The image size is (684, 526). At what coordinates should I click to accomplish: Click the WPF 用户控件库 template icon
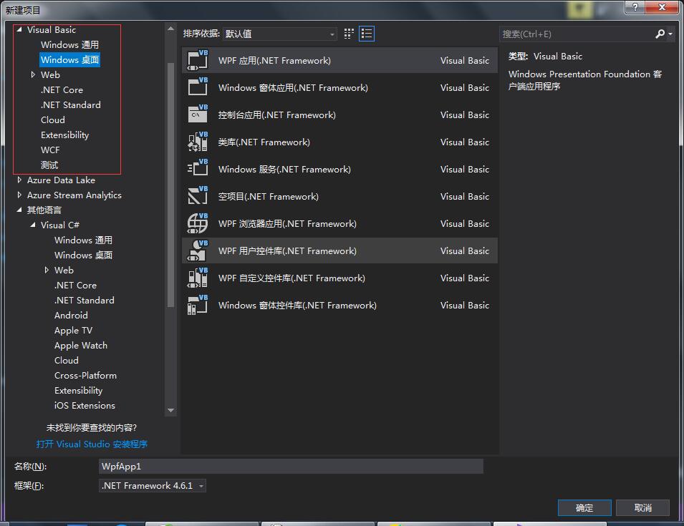198,250
